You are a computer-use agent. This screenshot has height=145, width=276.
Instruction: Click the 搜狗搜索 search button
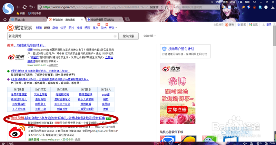(128, 36)
